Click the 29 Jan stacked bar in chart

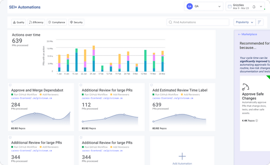(94, 59)
